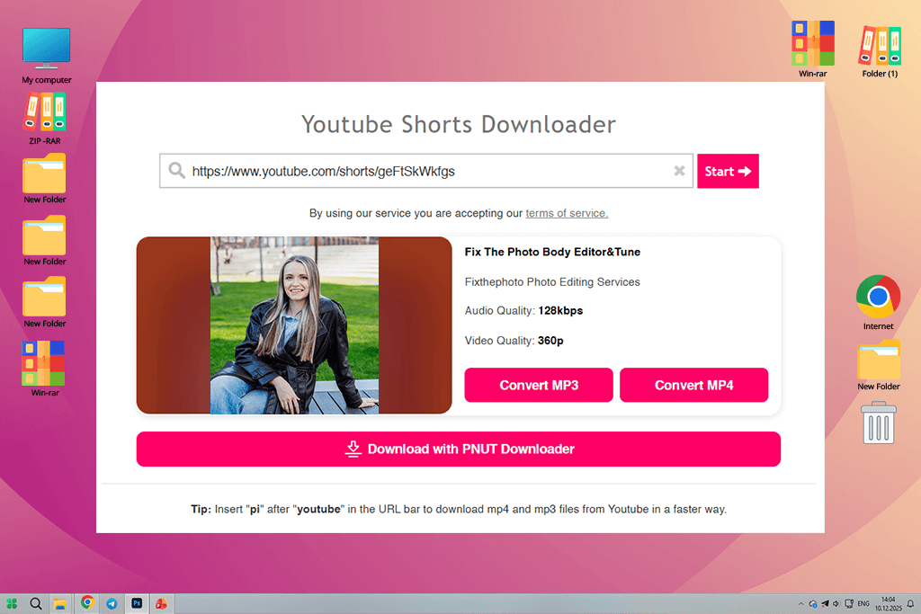921x614 pixels.
Task: Switch to Chrome in the taskbar
Action: point(87,602)
